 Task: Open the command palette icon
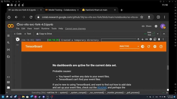pos(8,82)
